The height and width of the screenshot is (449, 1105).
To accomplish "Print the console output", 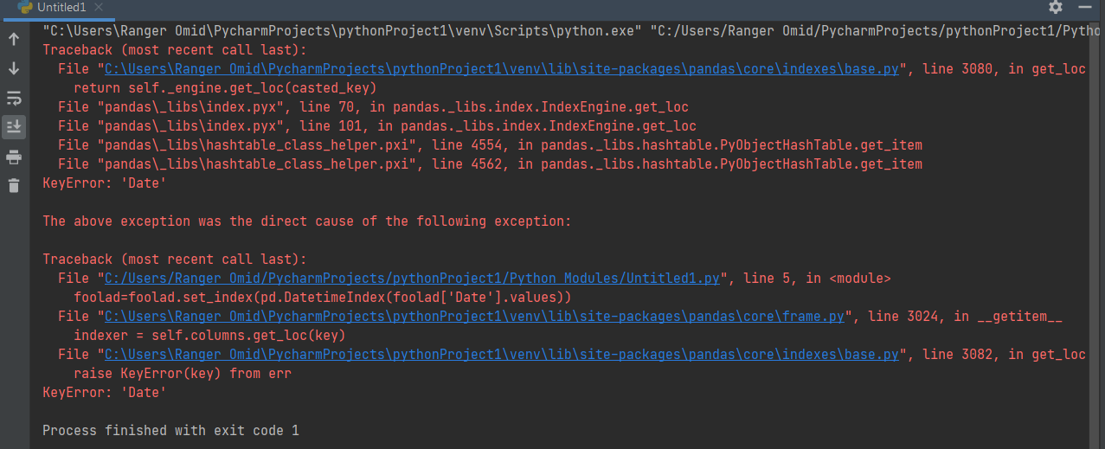I will [x=14, y=157].
